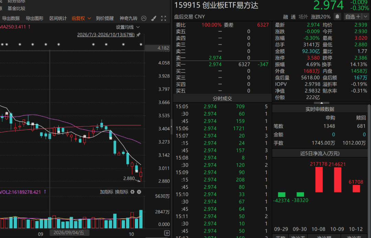Screen dimensions: 371x238
Task: Click the 61708 net inflow bar for 10-12
Action: tap(356, 188)
